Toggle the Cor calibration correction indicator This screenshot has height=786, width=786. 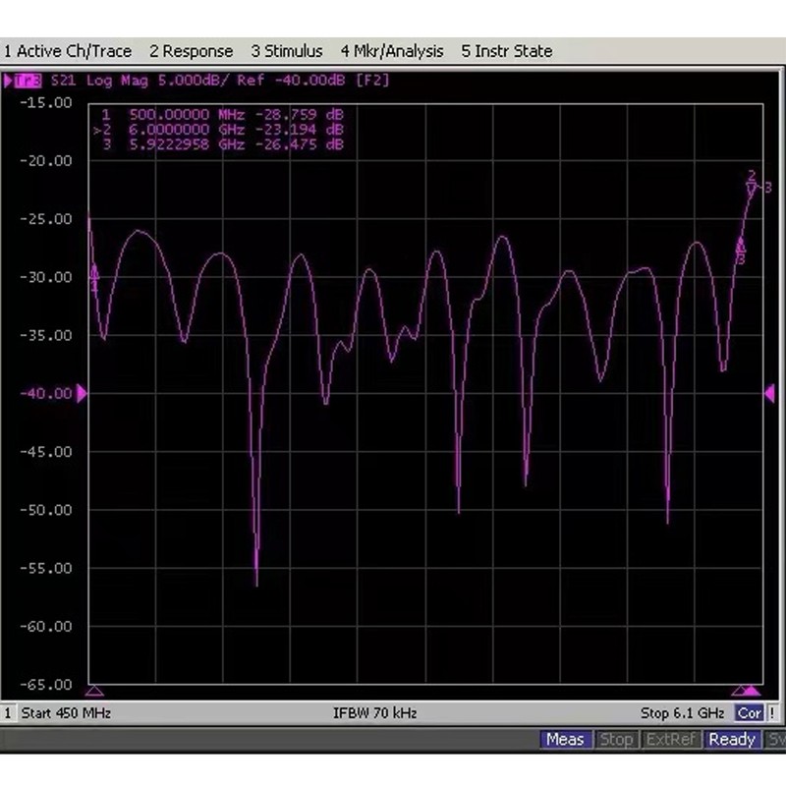pyautogui.click(x=751, y=713)
